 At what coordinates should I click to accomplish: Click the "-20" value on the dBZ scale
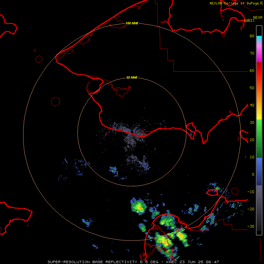click(251, 209)
